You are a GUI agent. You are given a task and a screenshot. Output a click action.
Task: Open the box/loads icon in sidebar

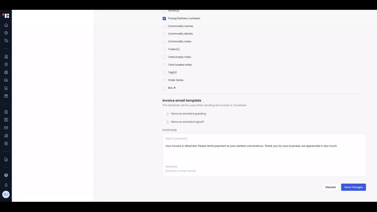6,33
